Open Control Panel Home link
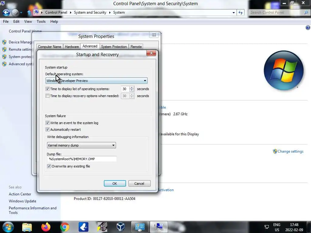The height and width of the screenshot is (233, 311). tap(25, 31)
